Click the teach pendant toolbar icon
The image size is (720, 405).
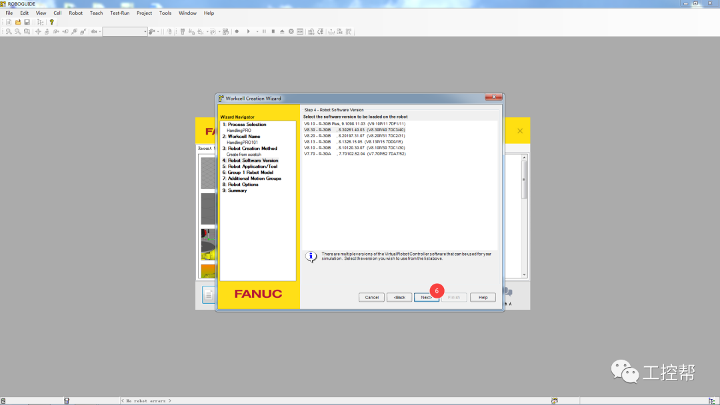click(182, 32)
